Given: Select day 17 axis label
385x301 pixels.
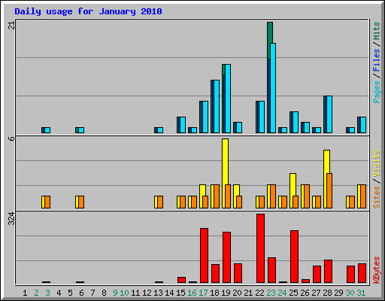Looking at the screenshot, I should pyautogui.click(x=203, y=293).
